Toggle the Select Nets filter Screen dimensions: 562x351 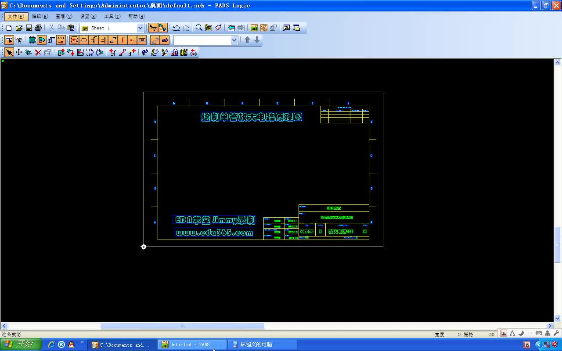pyautogui.click(x=51, y=40)
